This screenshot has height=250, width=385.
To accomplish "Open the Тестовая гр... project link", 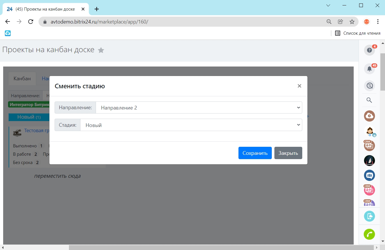I will [37, 130].
